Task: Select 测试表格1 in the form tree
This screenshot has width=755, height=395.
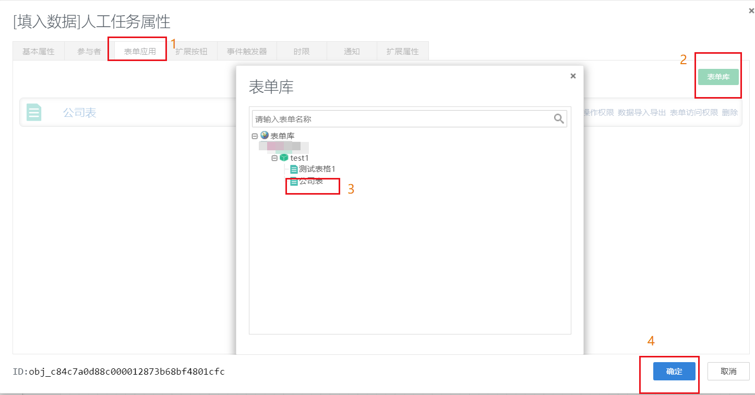Action: (316, 169)
